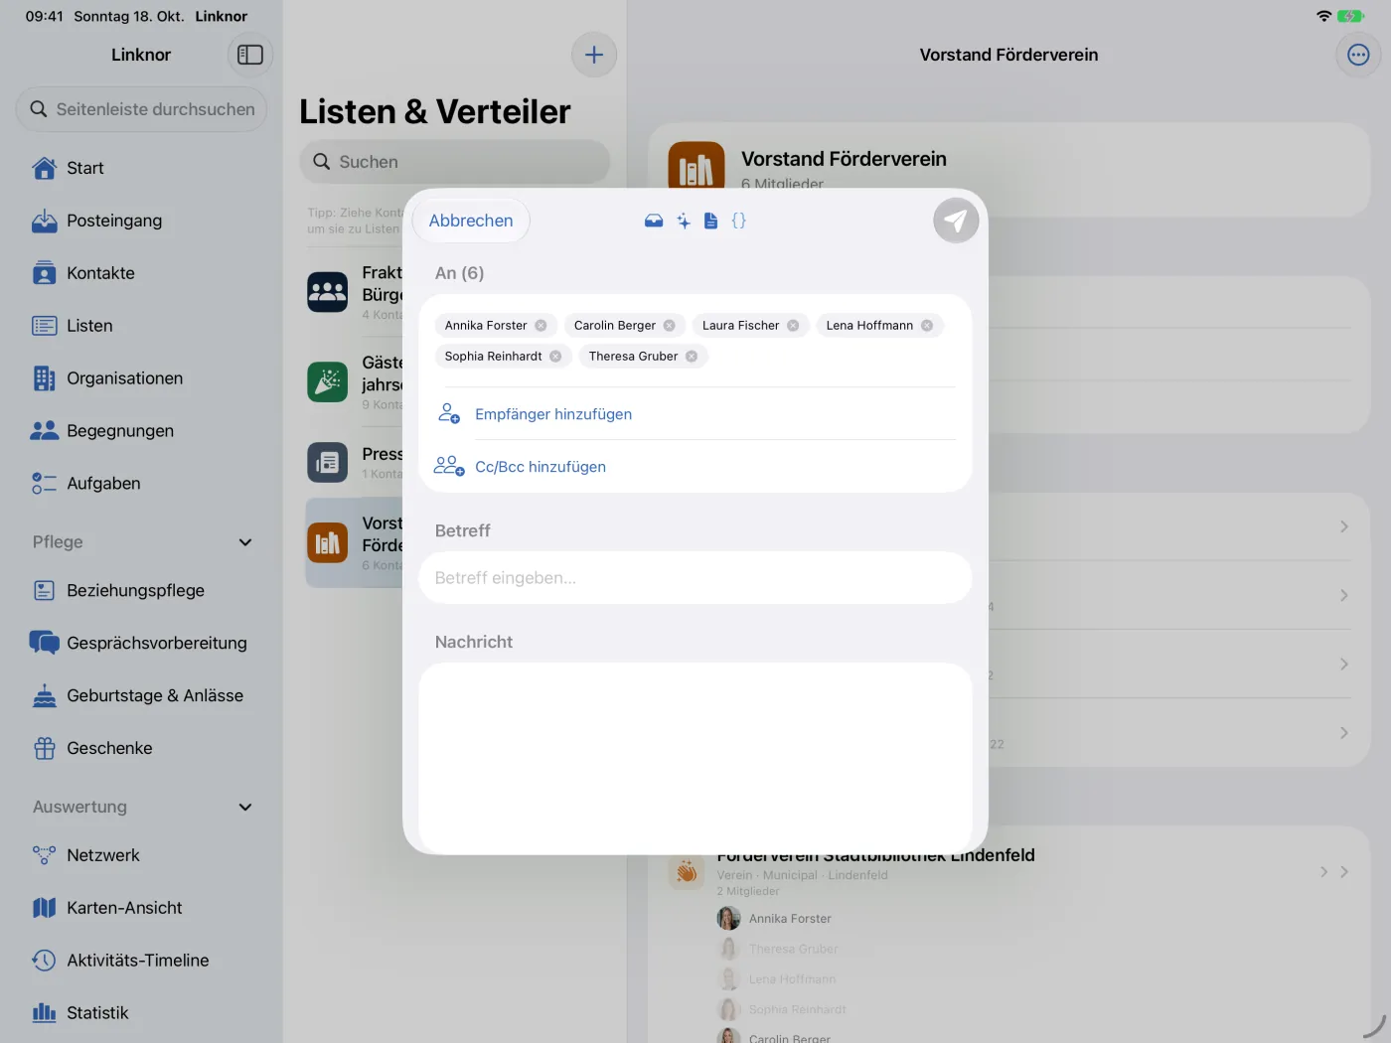
Task: Open Begegnungen in sidebar
Action: pyautogui.click(x=141, y=431)
